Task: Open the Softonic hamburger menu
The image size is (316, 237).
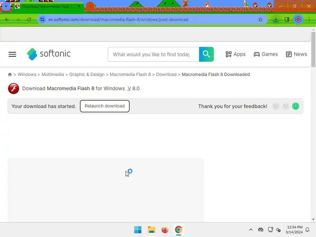Action: tap(12, 54)
